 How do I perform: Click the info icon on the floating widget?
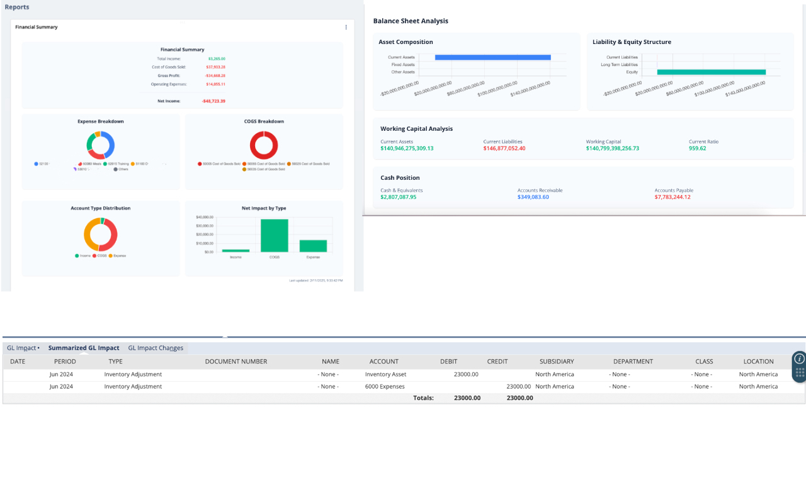(800, 359)
